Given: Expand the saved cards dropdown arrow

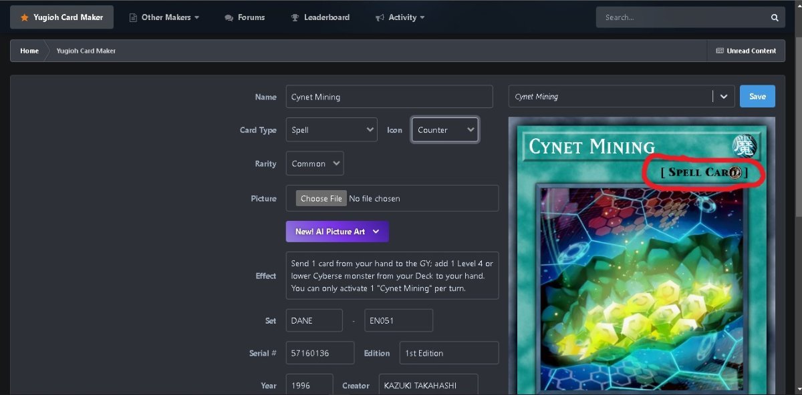Looking at the screenshot, I should pyautogui.click(x=723, y=96).
